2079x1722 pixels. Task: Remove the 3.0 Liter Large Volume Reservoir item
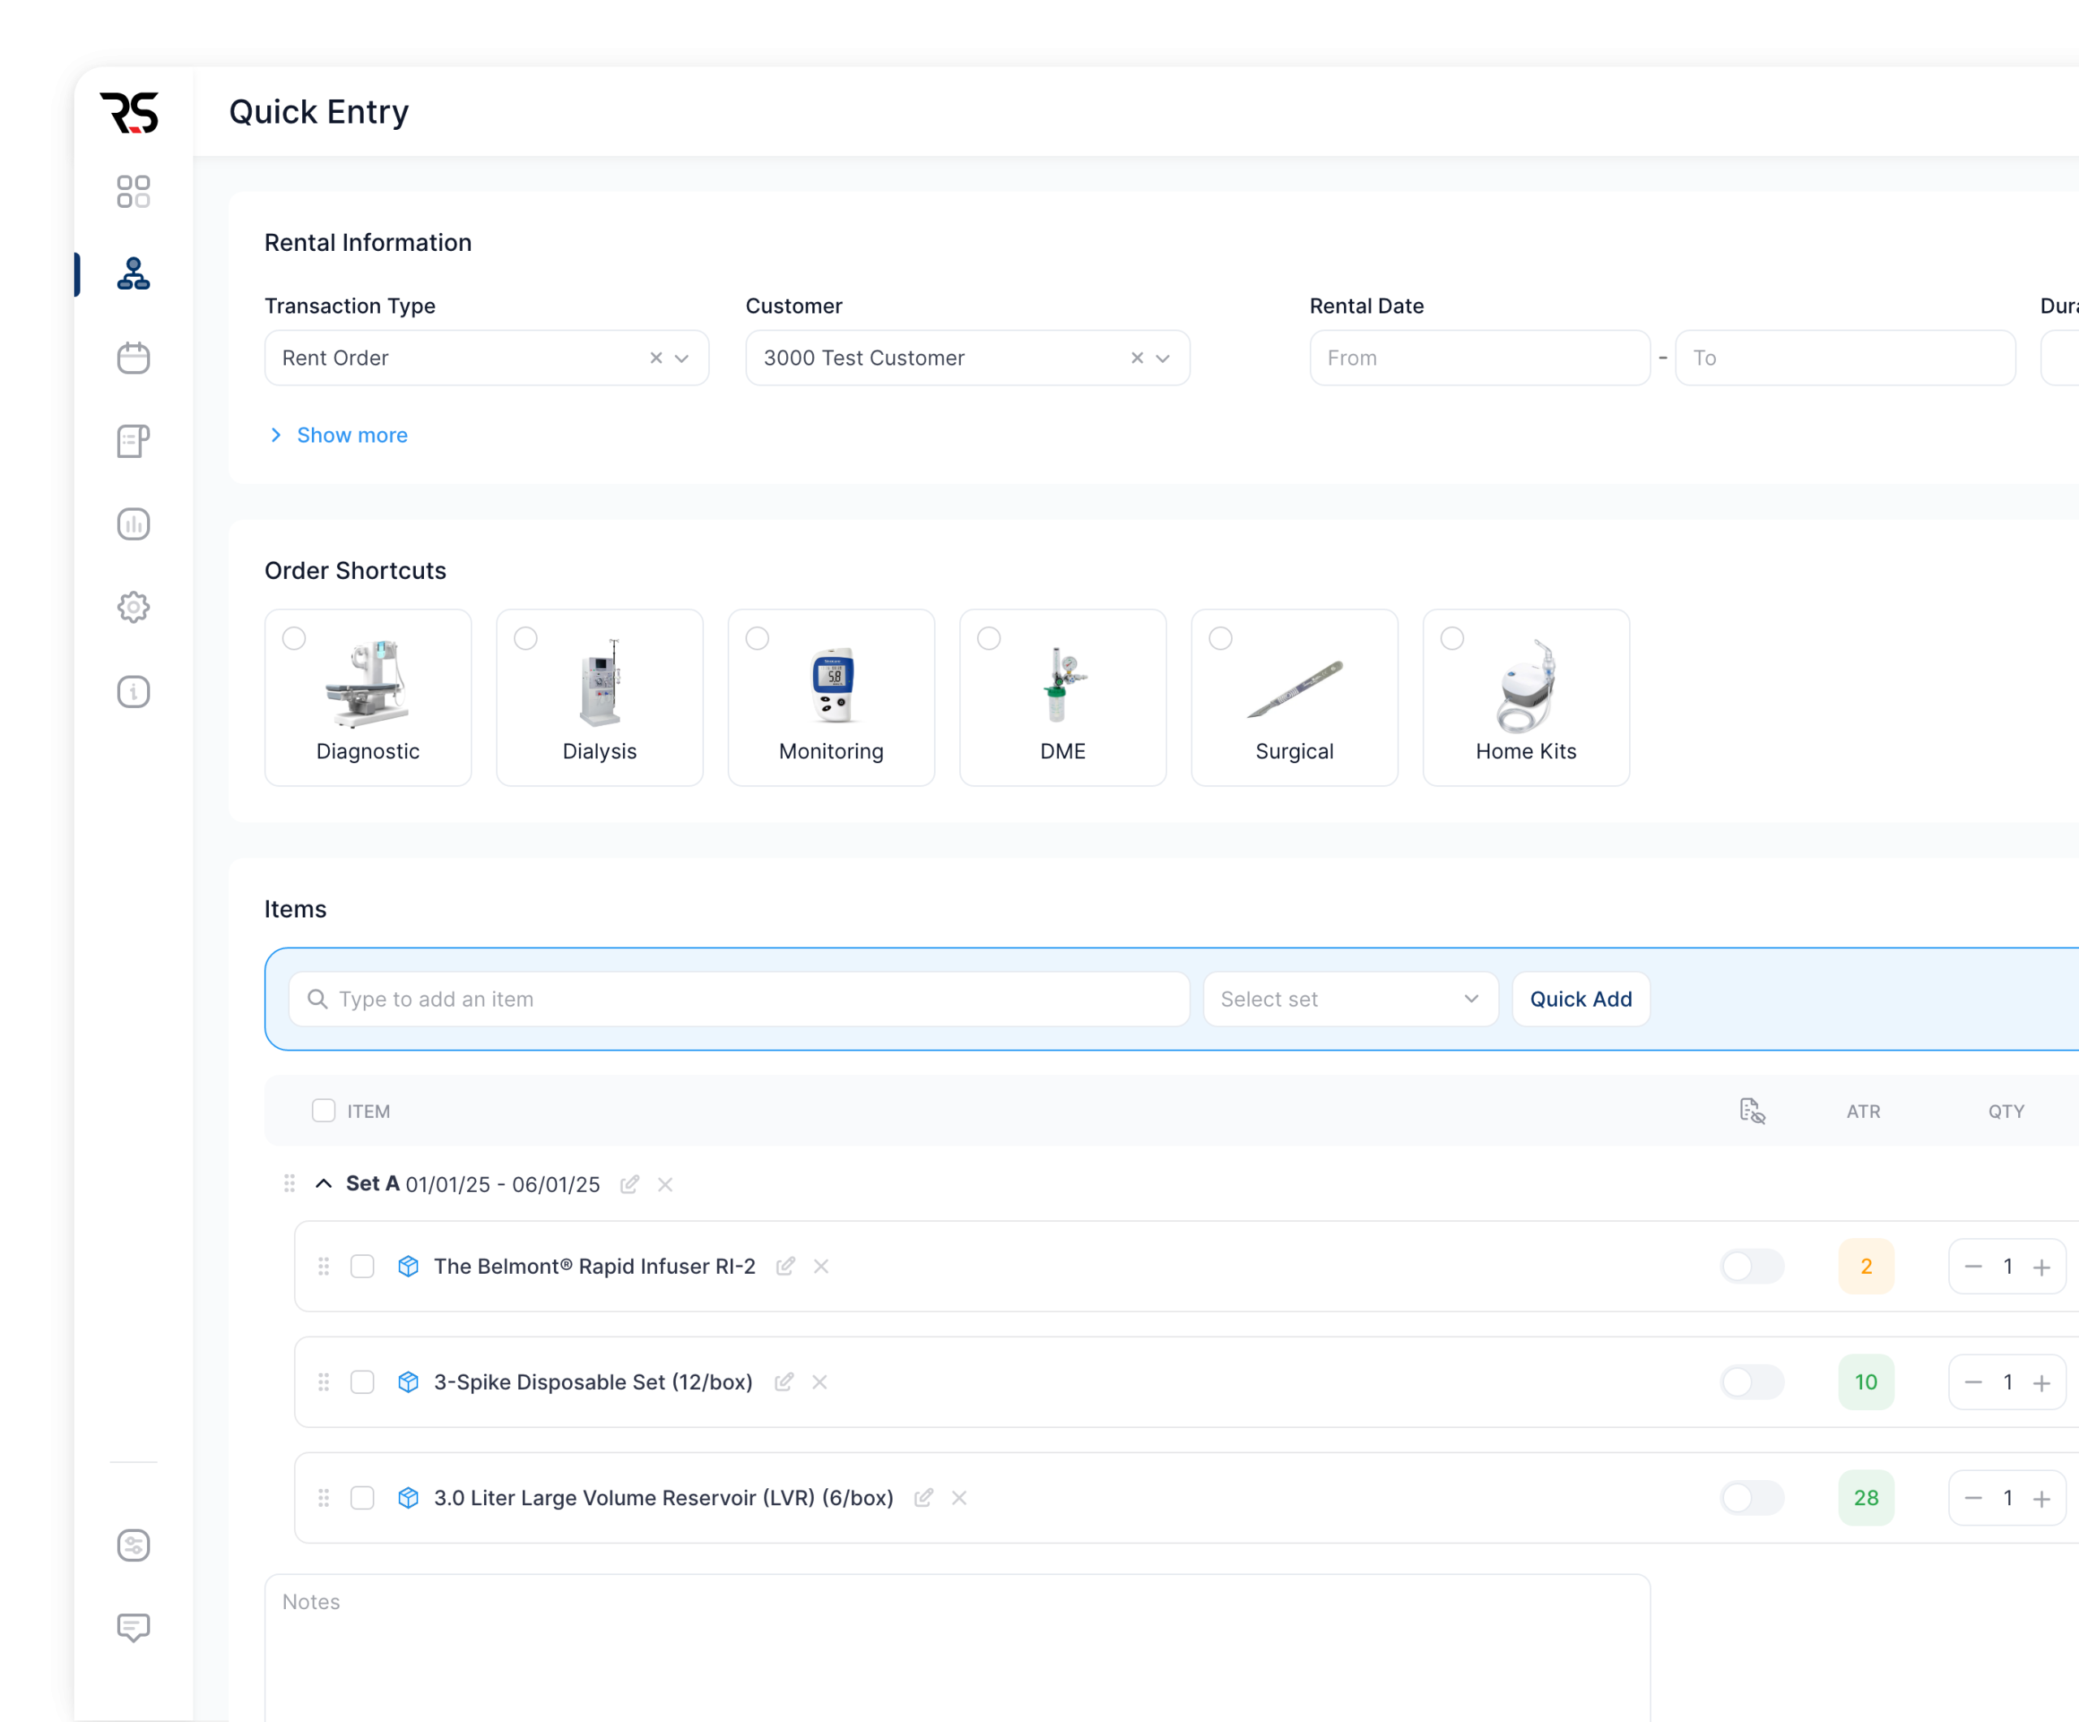coord(959,1499)
